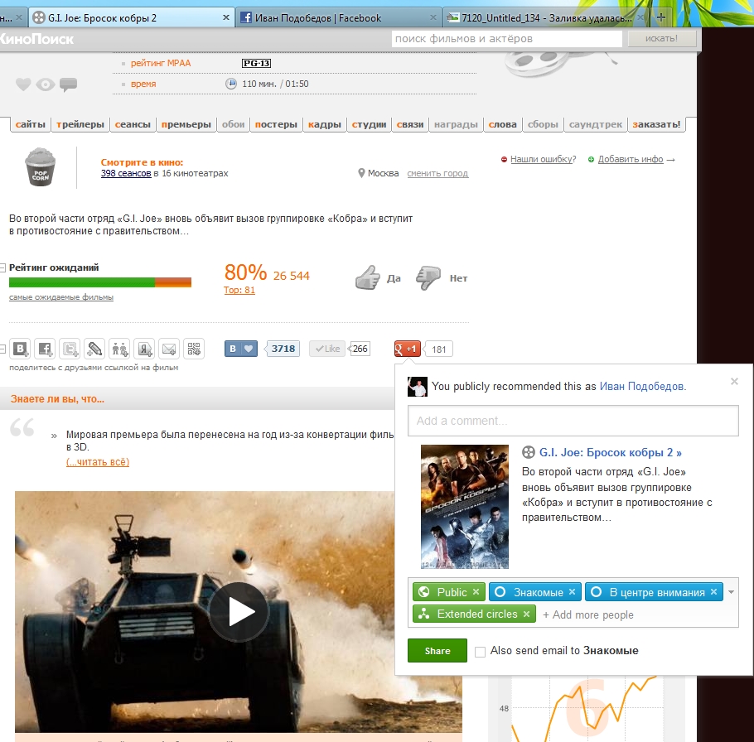Click the КиноПоиск logo

click(36, 39)
